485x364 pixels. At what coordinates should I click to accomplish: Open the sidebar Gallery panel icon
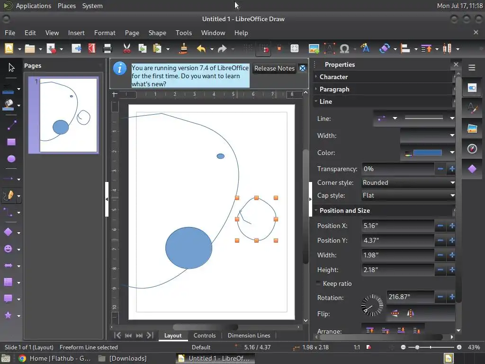tap(472, 128)
